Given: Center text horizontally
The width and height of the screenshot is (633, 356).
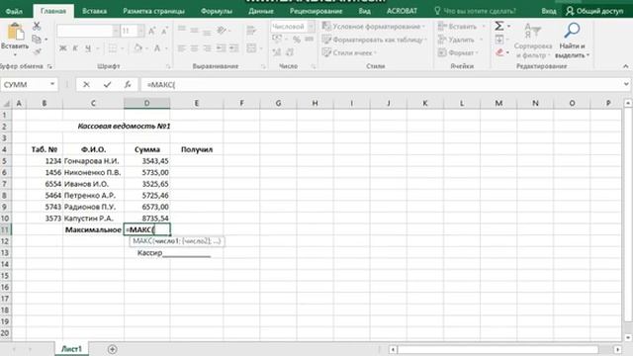Looking at the screenshot, I should click(x=194, y=48).
